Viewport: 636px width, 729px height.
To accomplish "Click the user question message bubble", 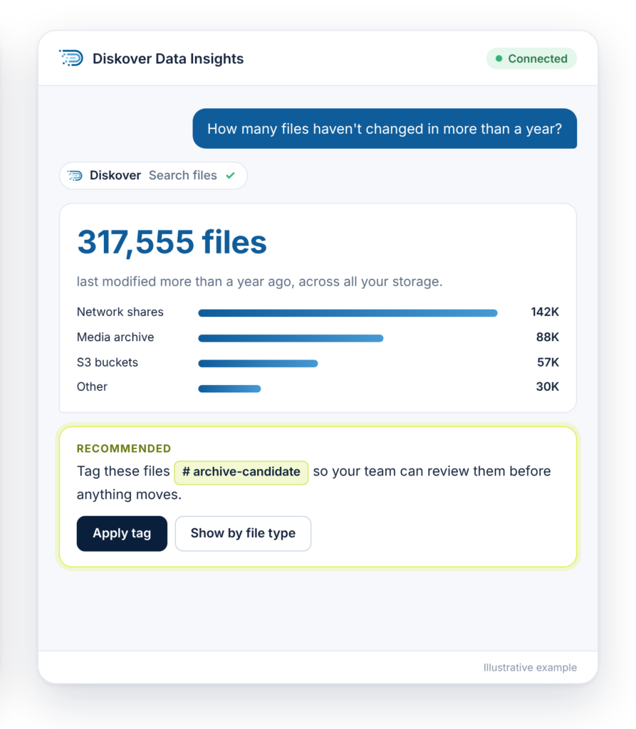I will point(385,129).
